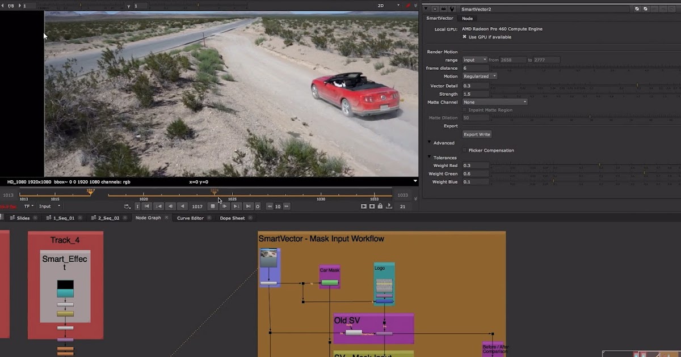Collapse the Advanced section disclosure triangle
The height and width of the screenshot is (357, 681).
(x=430, y=143)
